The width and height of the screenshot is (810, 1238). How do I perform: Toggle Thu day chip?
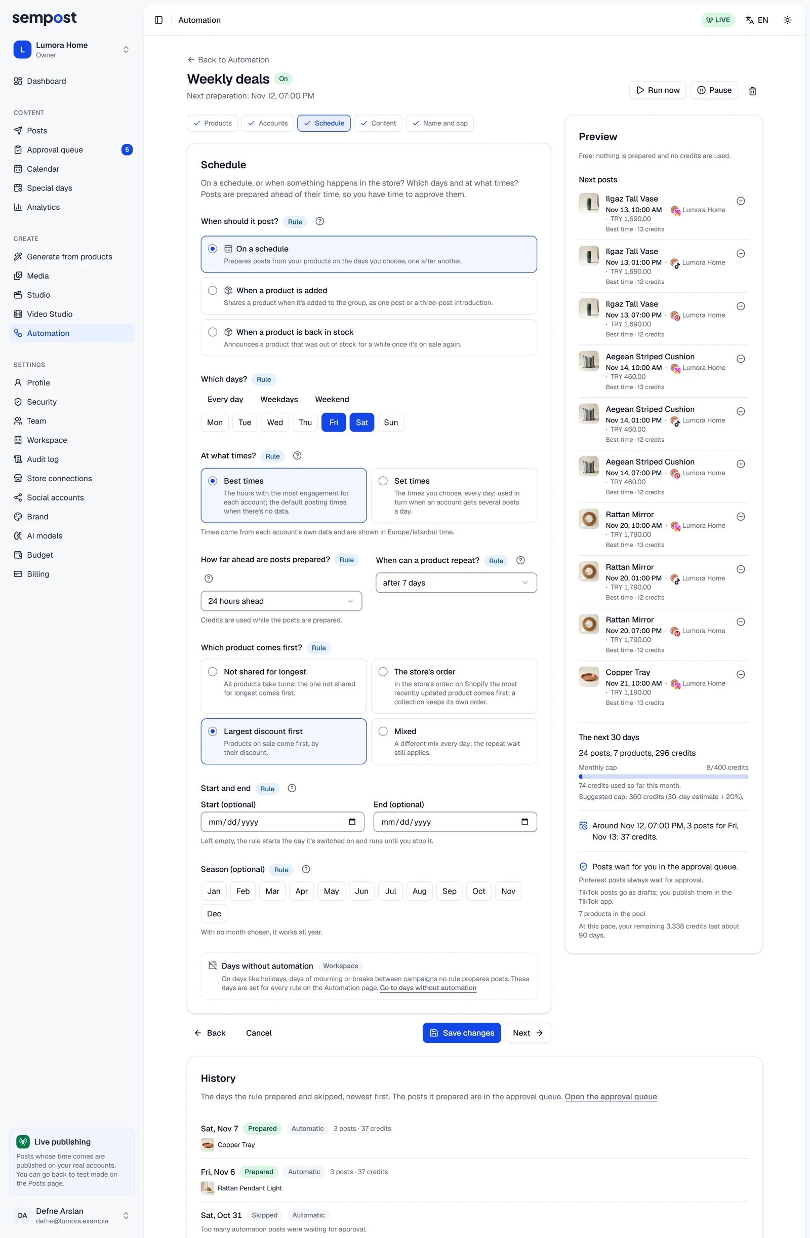pyautogui.click(x=305, y=422)
